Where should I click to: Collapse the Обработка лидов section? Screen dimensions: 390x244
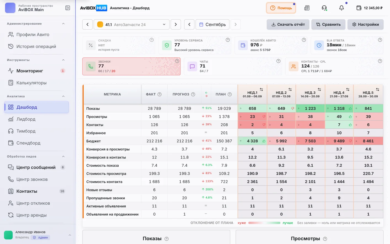point(63,157)
